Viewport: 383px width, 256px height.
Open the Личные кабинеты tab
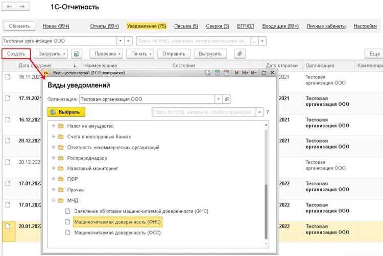click(x=326, y=26)
